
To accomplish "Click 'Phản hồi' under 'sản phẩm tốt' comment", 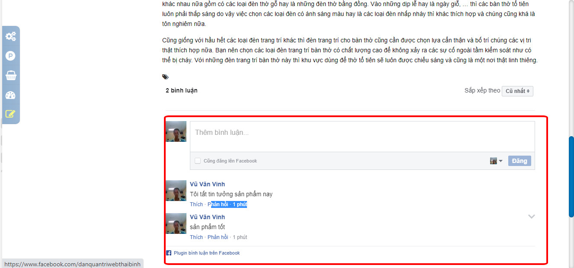I will point(218,237).
